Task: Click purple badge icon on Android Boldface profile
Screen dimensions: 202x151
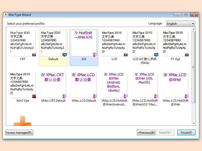Action: [125, 96]
